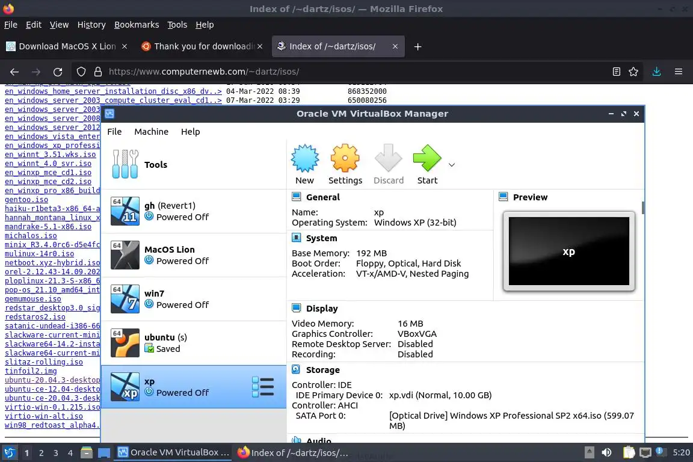693x462 pixels.
Task: Open the clipboard manager tray icon
Action: [x=629, y=452]
